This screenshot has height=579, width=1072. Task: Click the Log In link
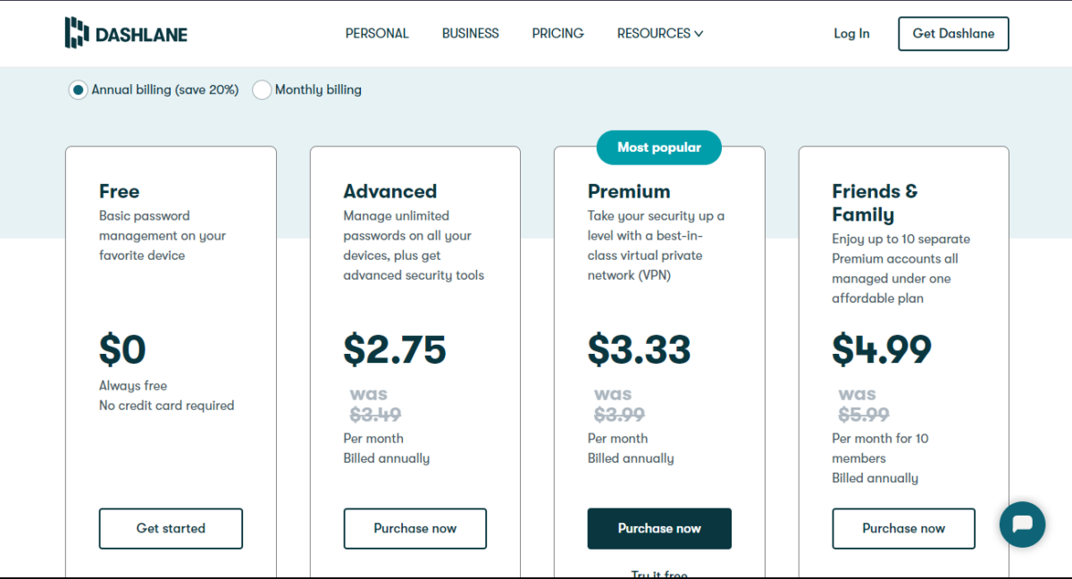[x=850, y=33]
